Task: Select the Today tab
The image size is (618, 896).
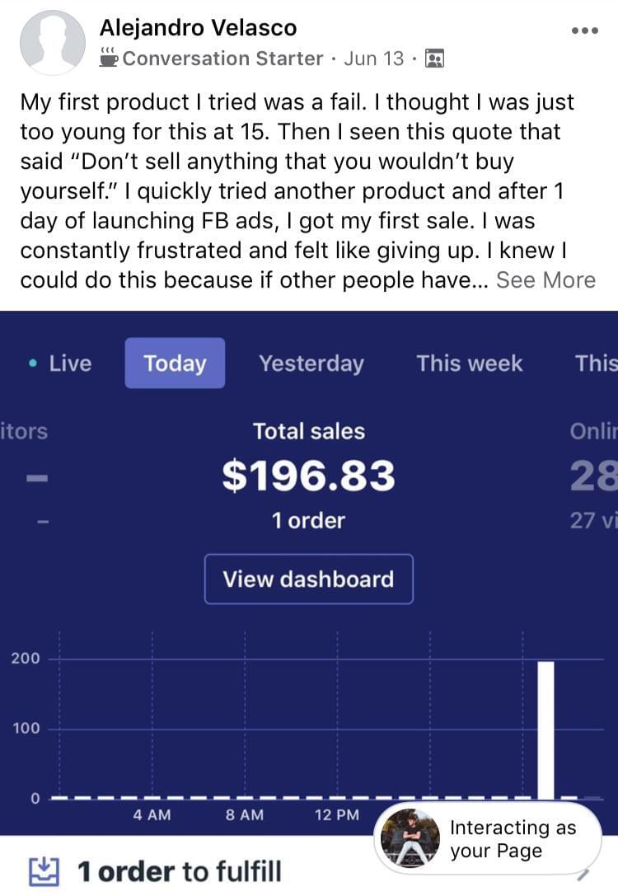Action: (x=175, y=364)
